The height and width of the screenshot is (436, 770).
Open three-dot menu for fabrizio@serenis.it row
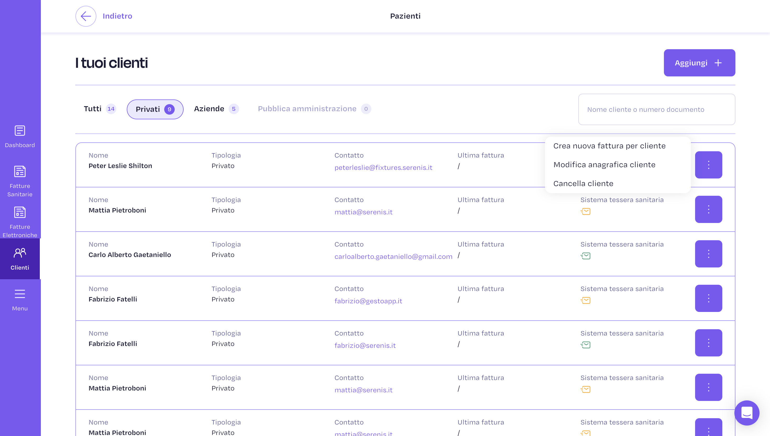click(708, 343)
